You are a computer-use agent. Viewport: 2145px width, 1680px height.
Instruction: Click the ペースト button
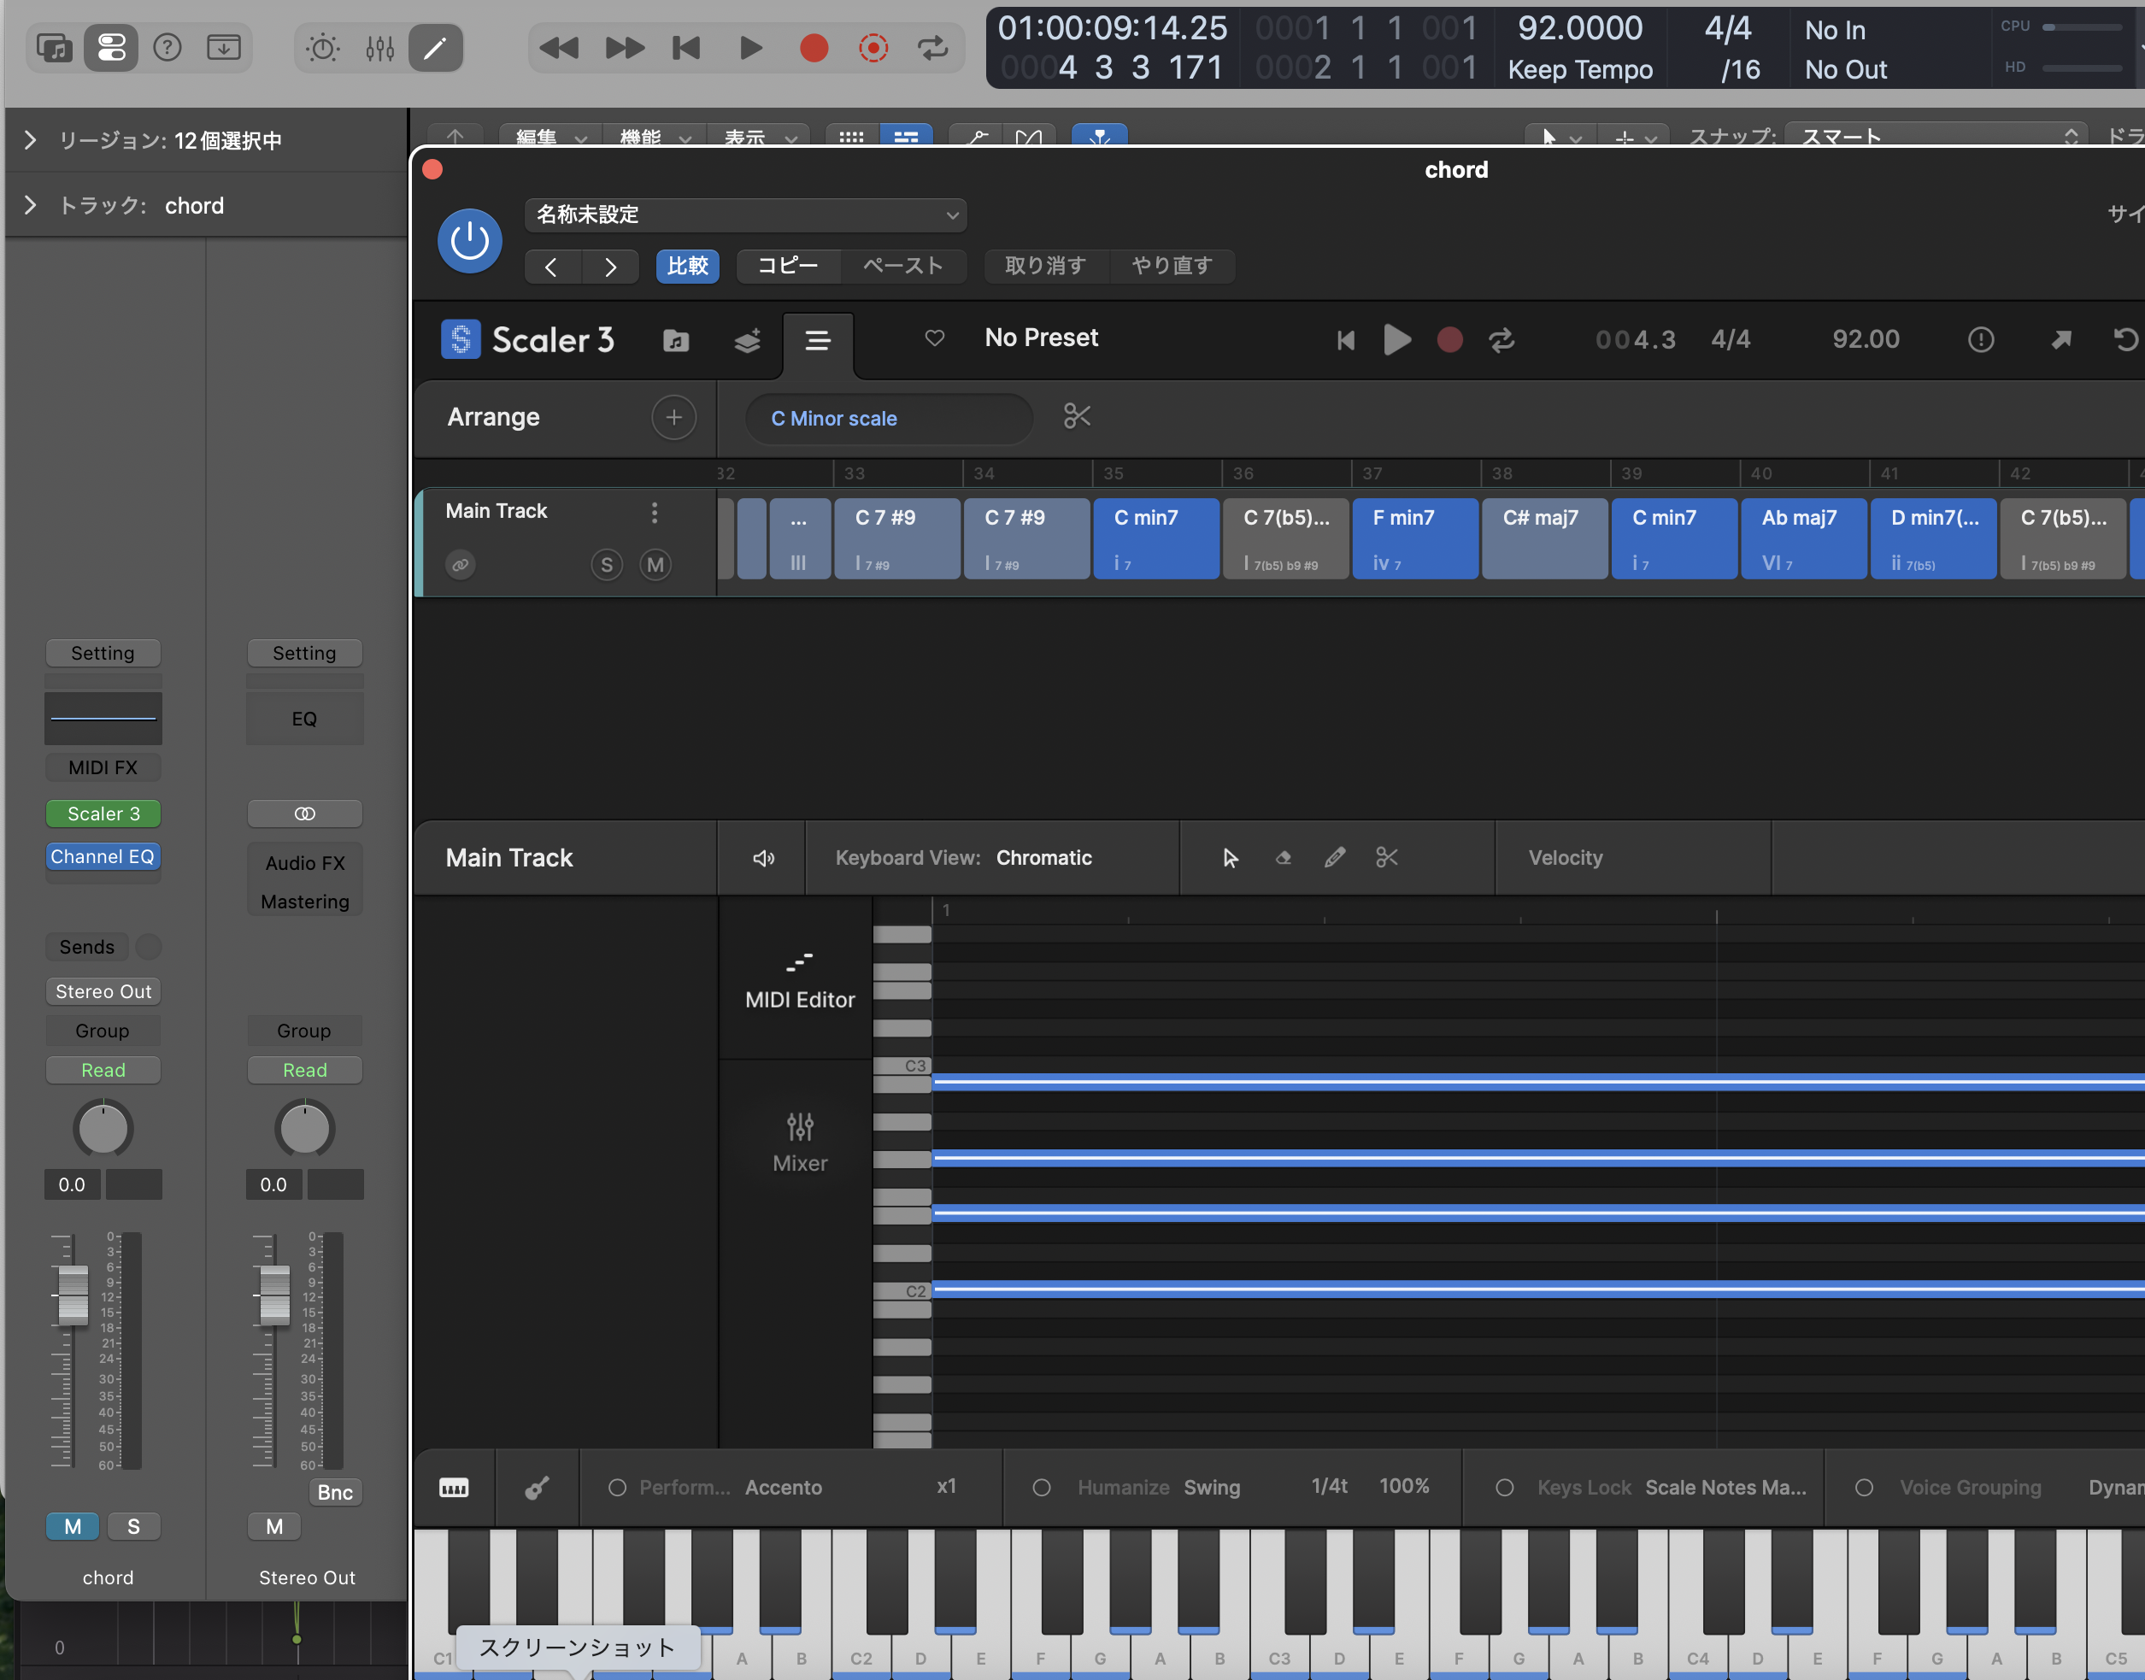(902, 266)
